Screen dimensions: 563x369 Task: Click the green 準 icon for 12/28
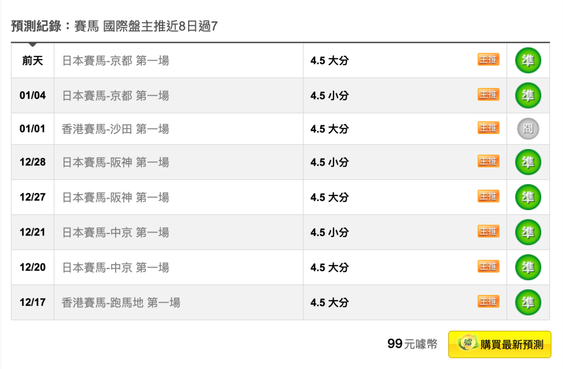point(528,162)
